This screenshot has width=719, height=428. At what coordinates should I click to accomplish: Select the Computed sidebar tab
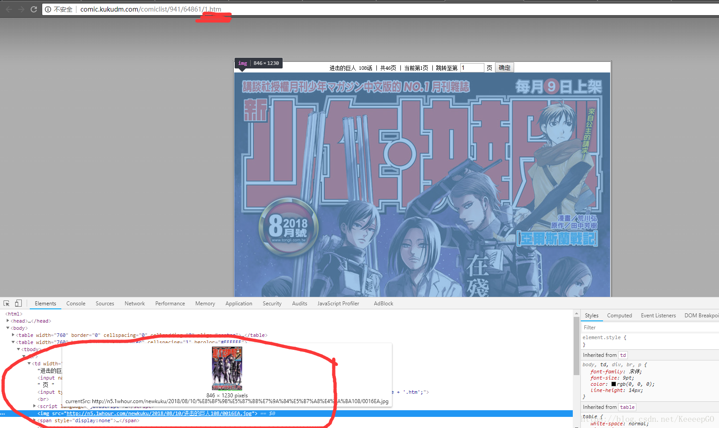619,316
